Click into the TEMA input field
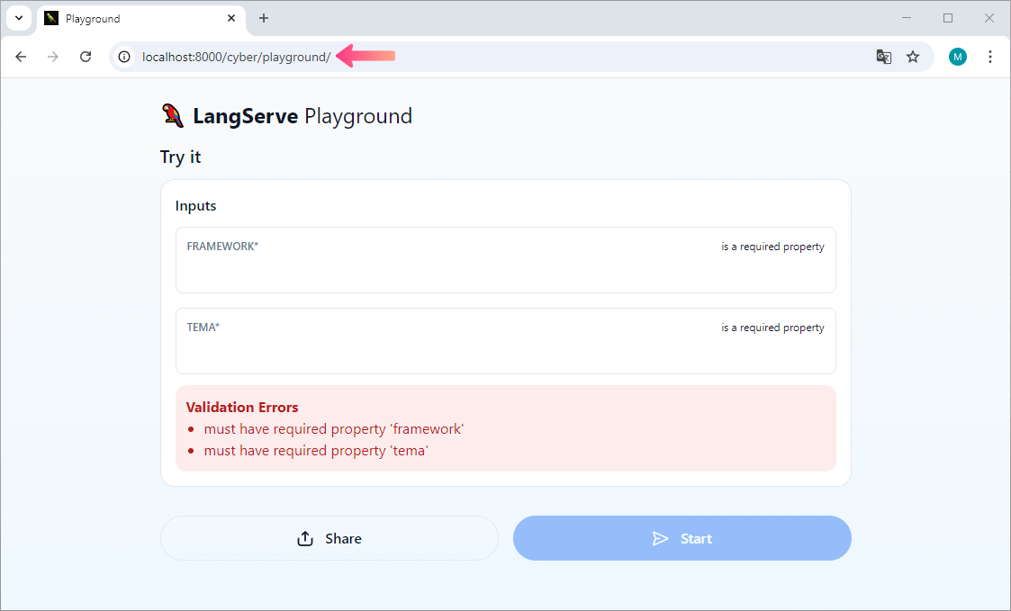The height and width of the screenshot is (611, 1011). coord(506,341)
